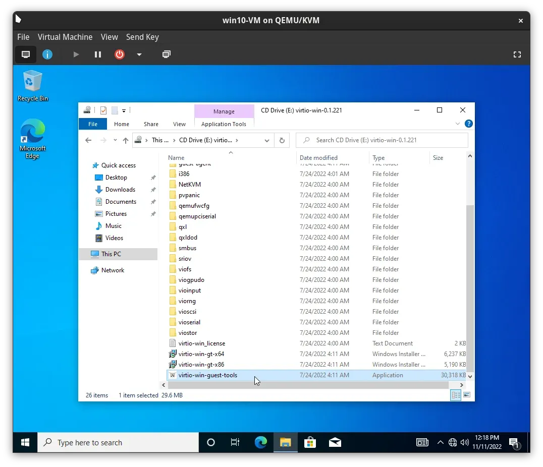Open the virt-manager View menu

[109, 37]
